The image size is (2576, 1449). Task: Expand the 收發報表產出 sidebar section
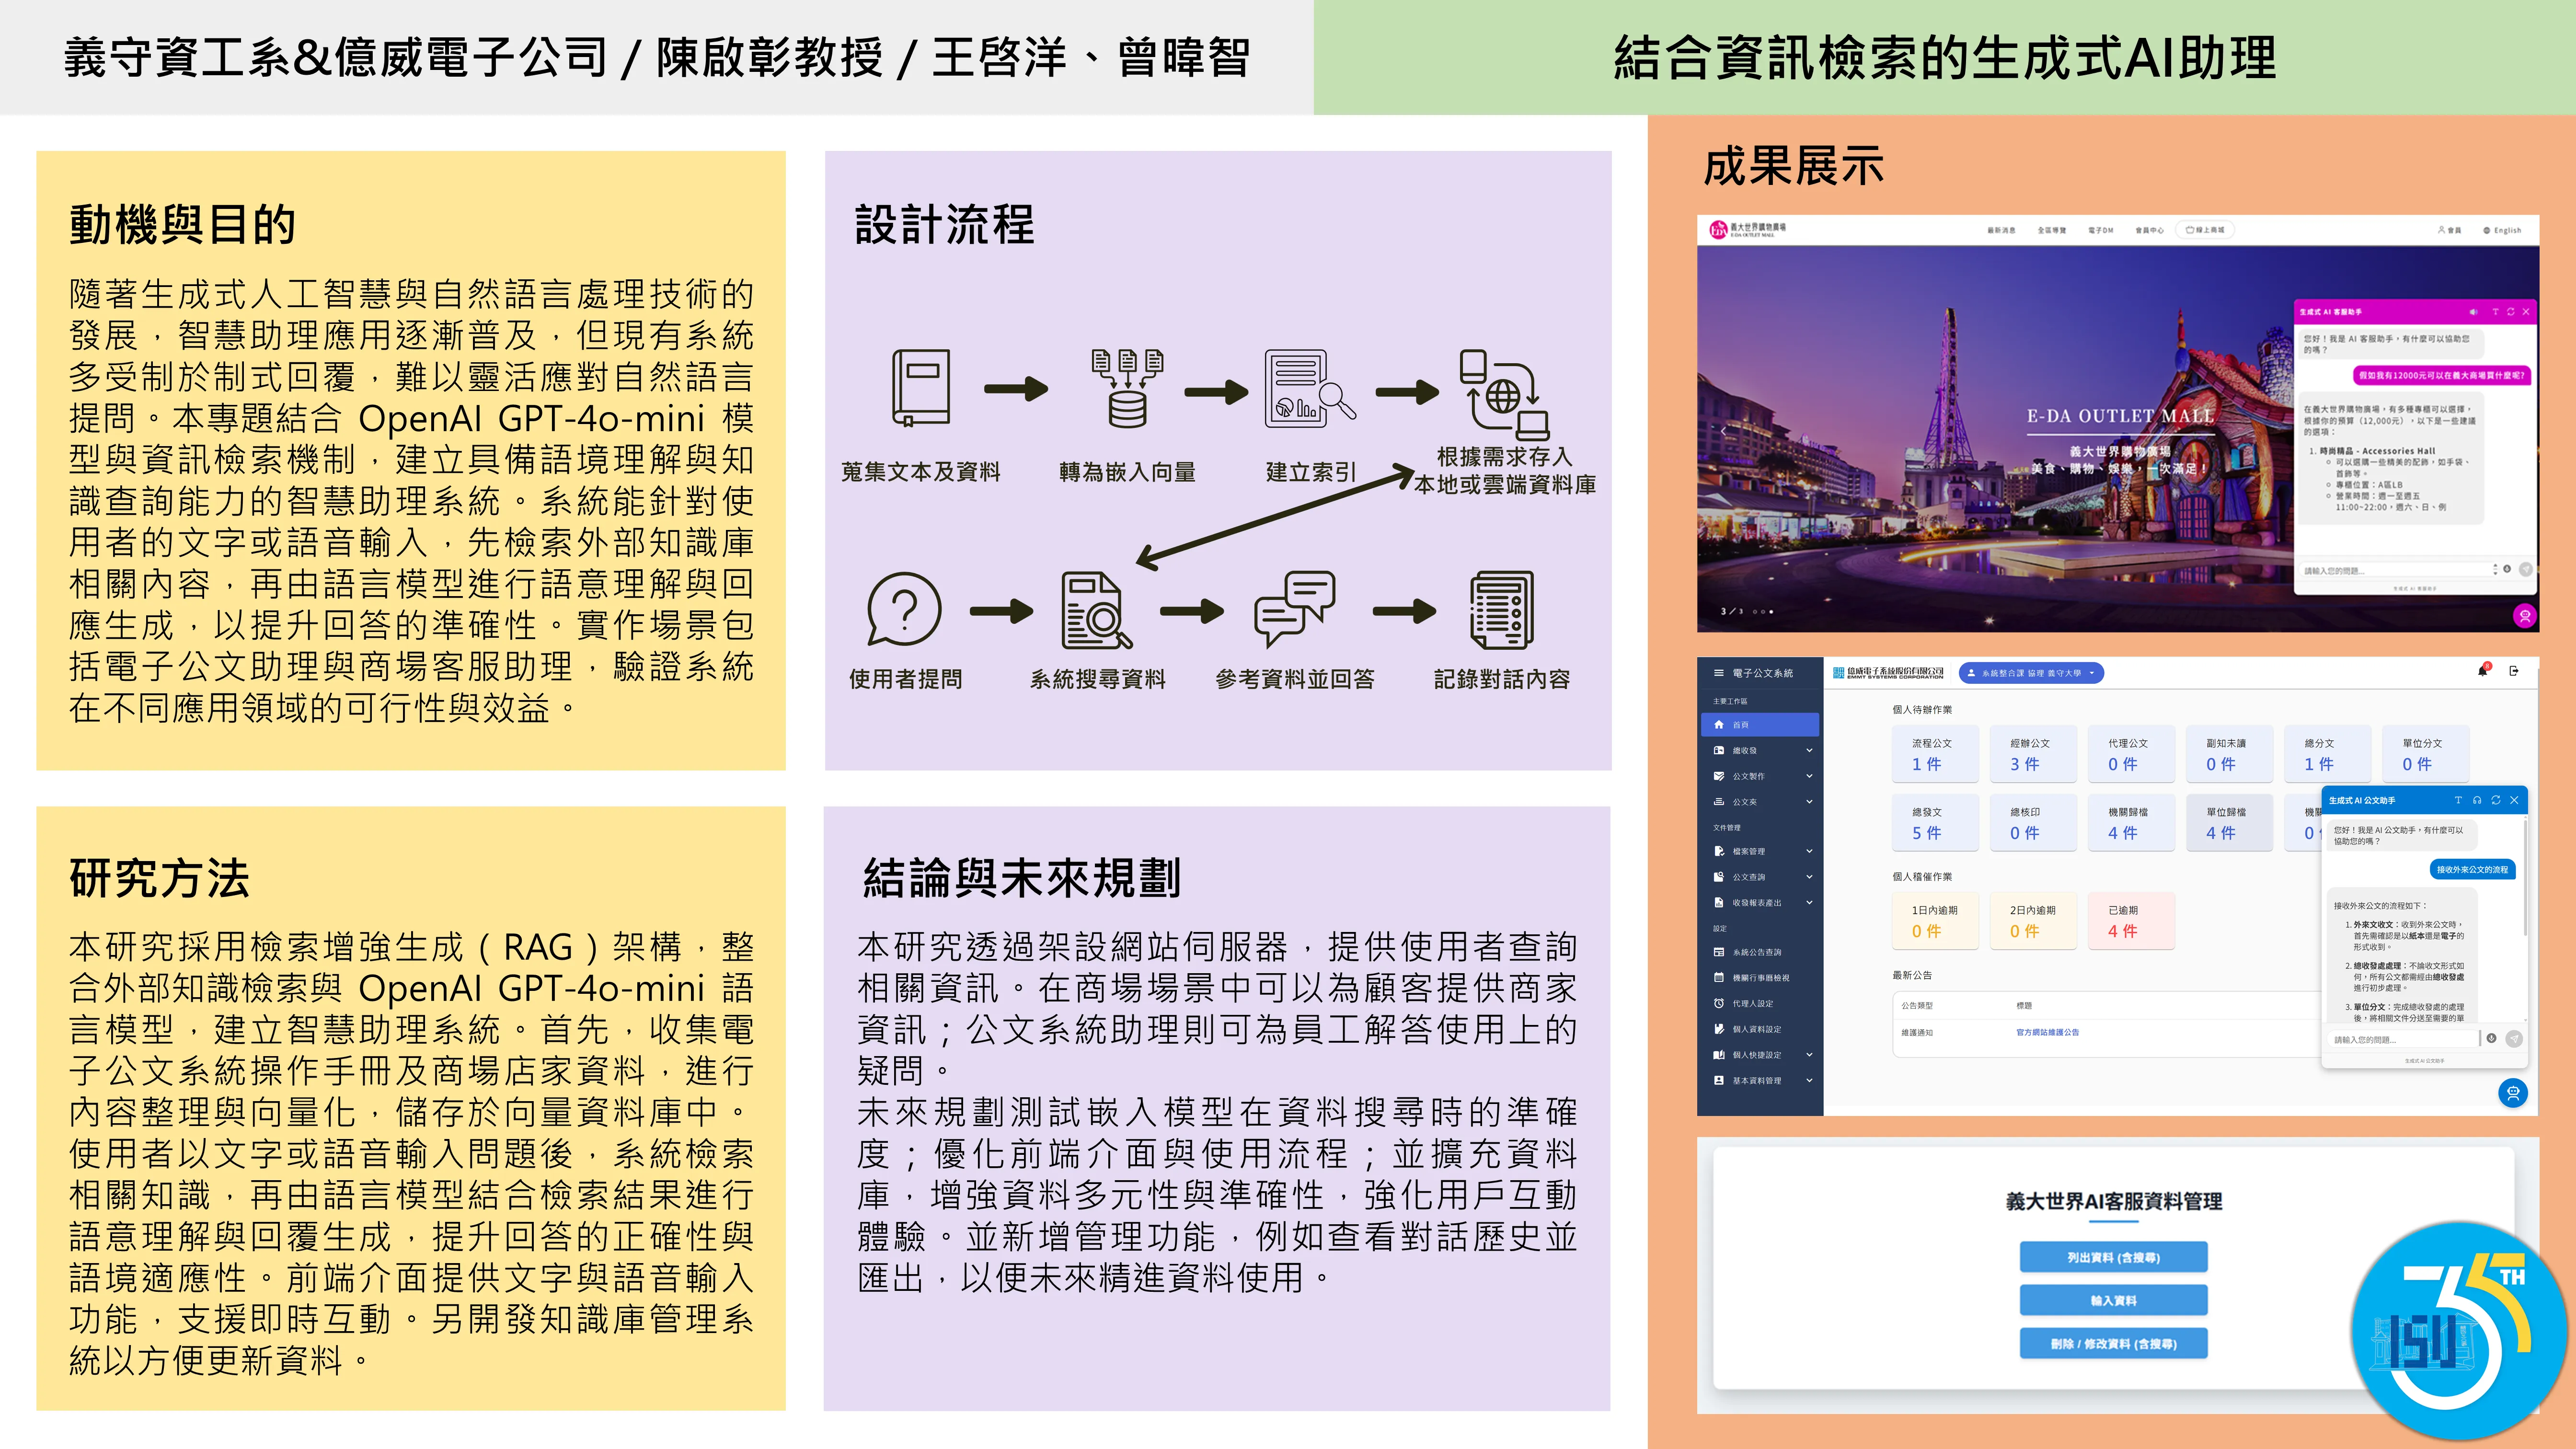[1761, 903]
